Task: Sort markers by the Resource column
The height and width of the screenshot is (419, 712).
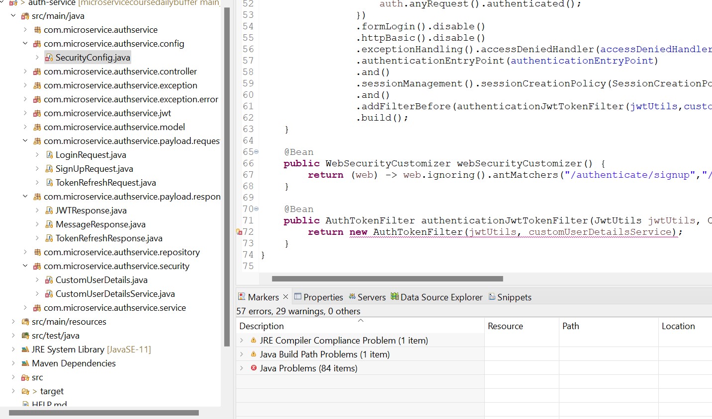Action: click(522, 326)
